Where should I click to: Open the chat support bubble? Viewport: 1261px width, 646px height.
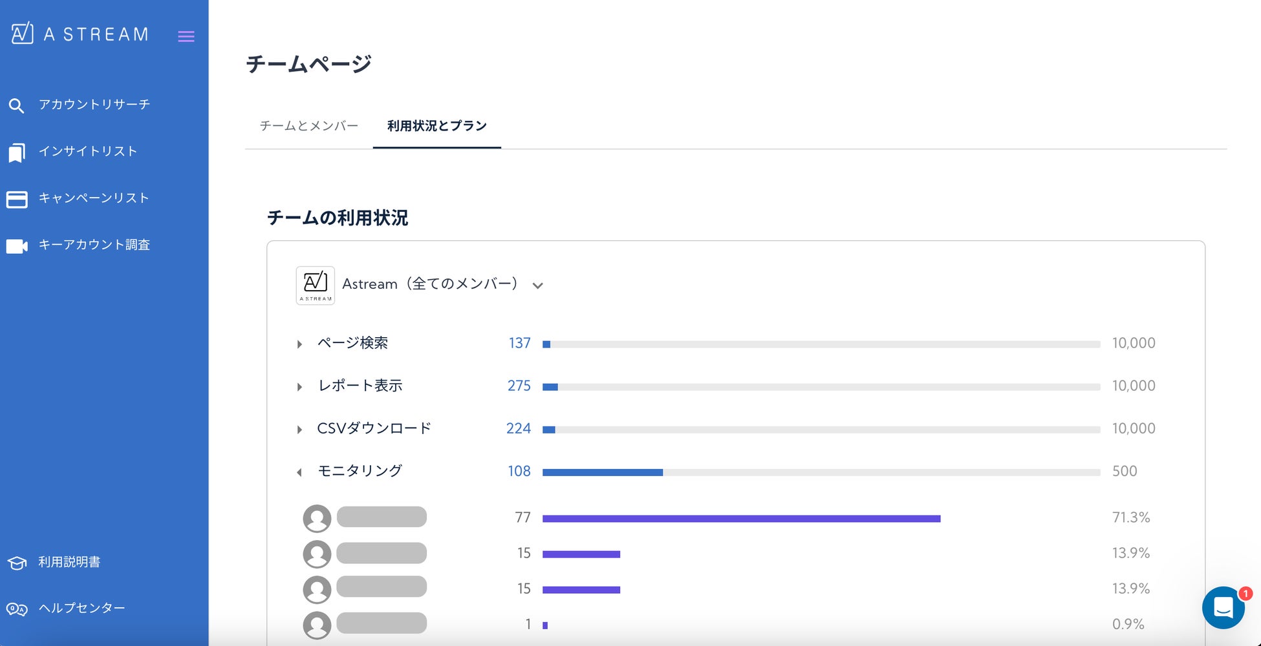1223,607
